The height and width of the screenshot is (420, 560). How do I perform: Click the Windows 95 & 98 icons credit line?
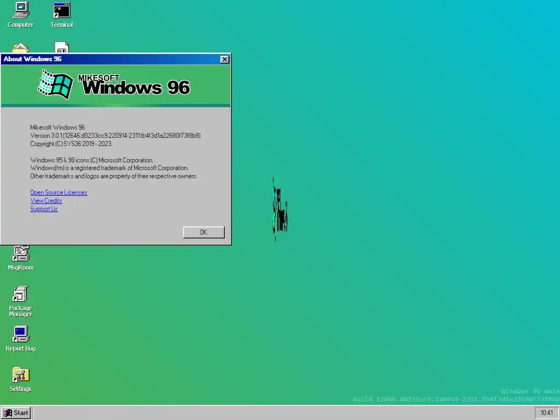click(x=92, y=160)
